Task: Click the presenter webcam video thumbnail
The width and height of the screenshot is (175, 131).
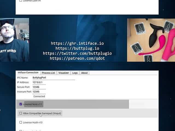Action: [14, 40]
